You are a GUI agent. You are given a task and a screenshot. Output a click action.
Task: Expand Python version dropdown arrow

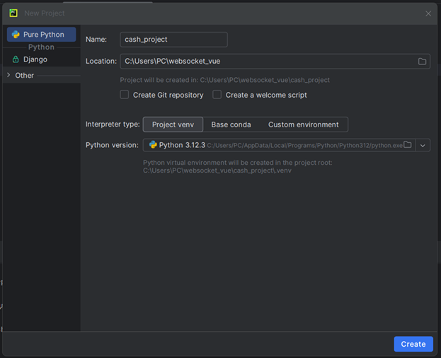click(423, 145)
